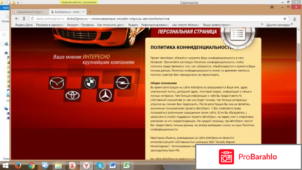302x170 pixels.
Task: Click the page vertical scrollbar thumb
Action: click(299, 52)
